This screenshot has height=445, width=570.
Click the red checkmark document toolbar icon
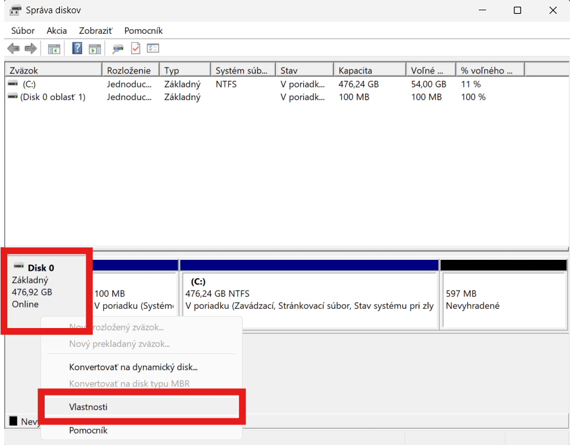[x=136, y=49]
